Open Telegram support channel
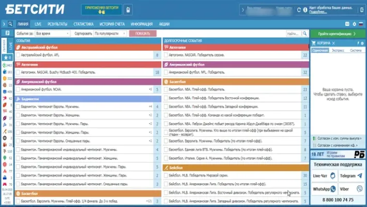This screenshot has width=367, height=207. point(351,176)
